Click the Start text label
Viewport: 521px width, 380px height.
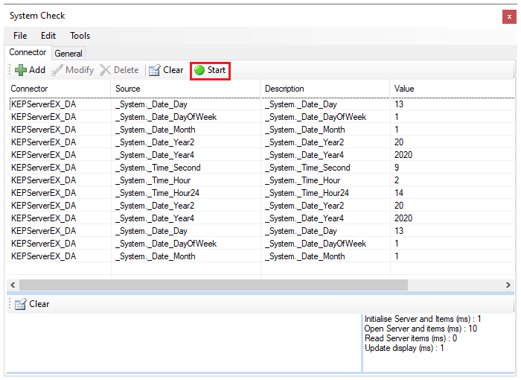tap(217, 70)
